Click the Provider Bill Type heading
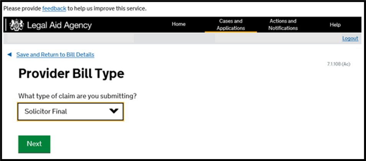 coord(71,74)
